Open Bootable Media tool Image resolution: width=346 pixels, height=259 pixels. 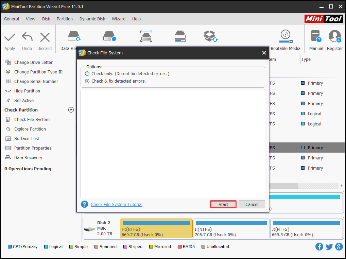[285, 36]
